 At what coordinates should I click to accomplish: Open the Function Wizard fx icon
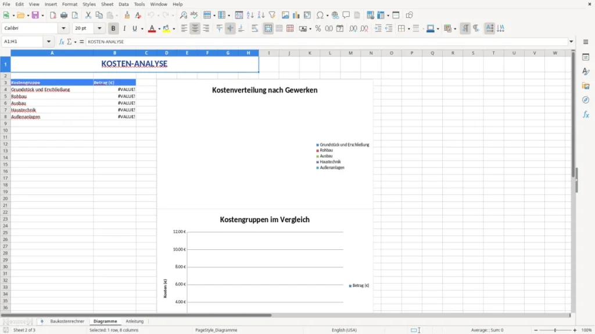click(62, 42)
